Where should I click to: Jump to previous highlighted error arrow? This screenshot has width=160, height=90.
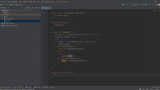(157, 11)
